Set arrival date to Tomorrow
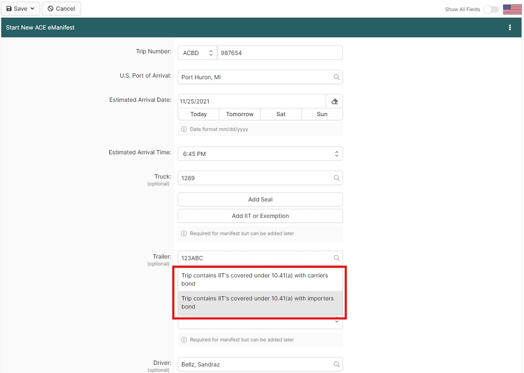Viewport: 524px width, 373px height. (240, 114)
